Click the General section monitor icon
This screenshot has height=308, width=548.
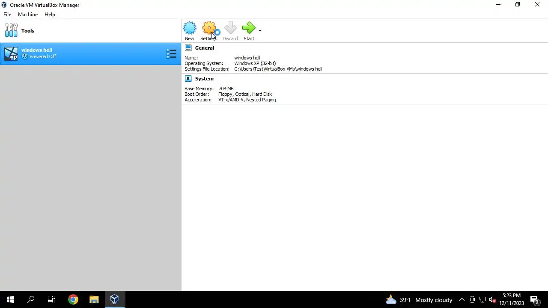pos(188,48)
